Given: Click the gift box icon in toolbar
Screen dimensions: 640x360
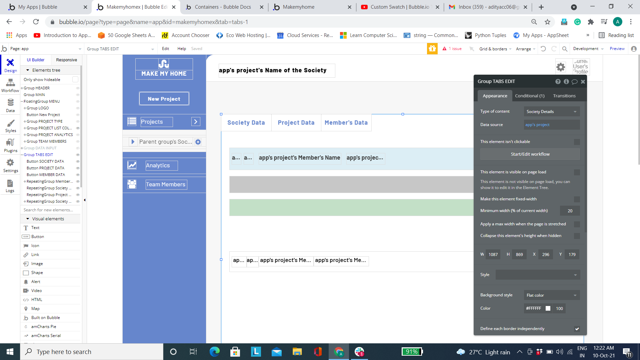Looking at the screenshot, I should (x=432, y=49).
